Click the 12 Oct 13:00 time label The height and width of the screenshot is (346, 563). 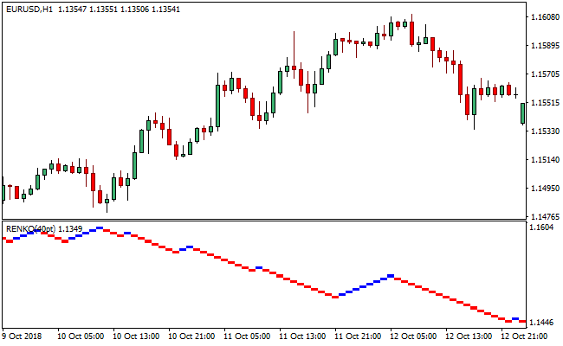click(x=469, y=336)
